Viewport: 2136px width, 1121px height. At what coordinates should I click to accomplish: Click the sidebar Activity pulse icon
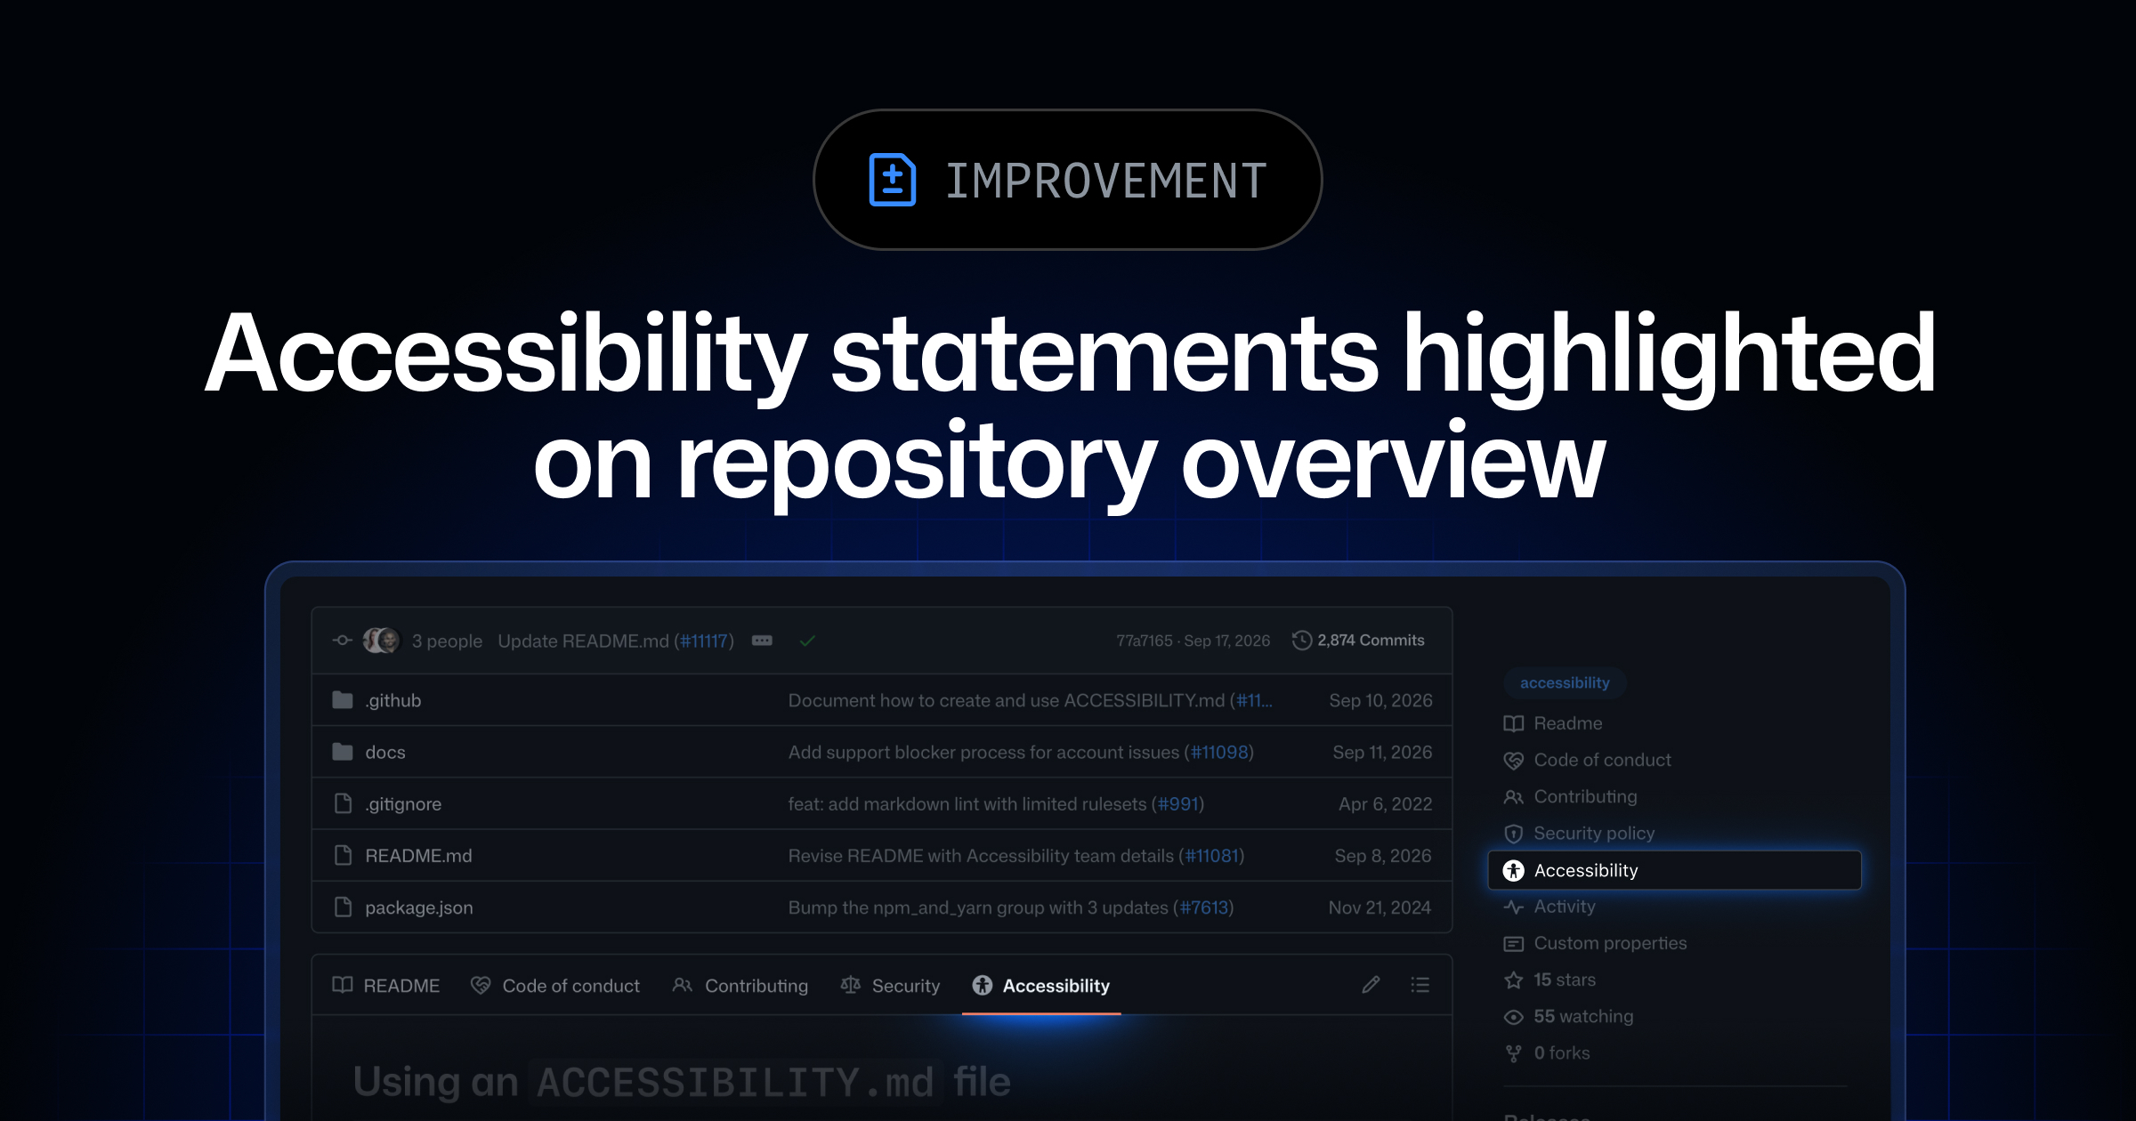tap(1514, 907)
